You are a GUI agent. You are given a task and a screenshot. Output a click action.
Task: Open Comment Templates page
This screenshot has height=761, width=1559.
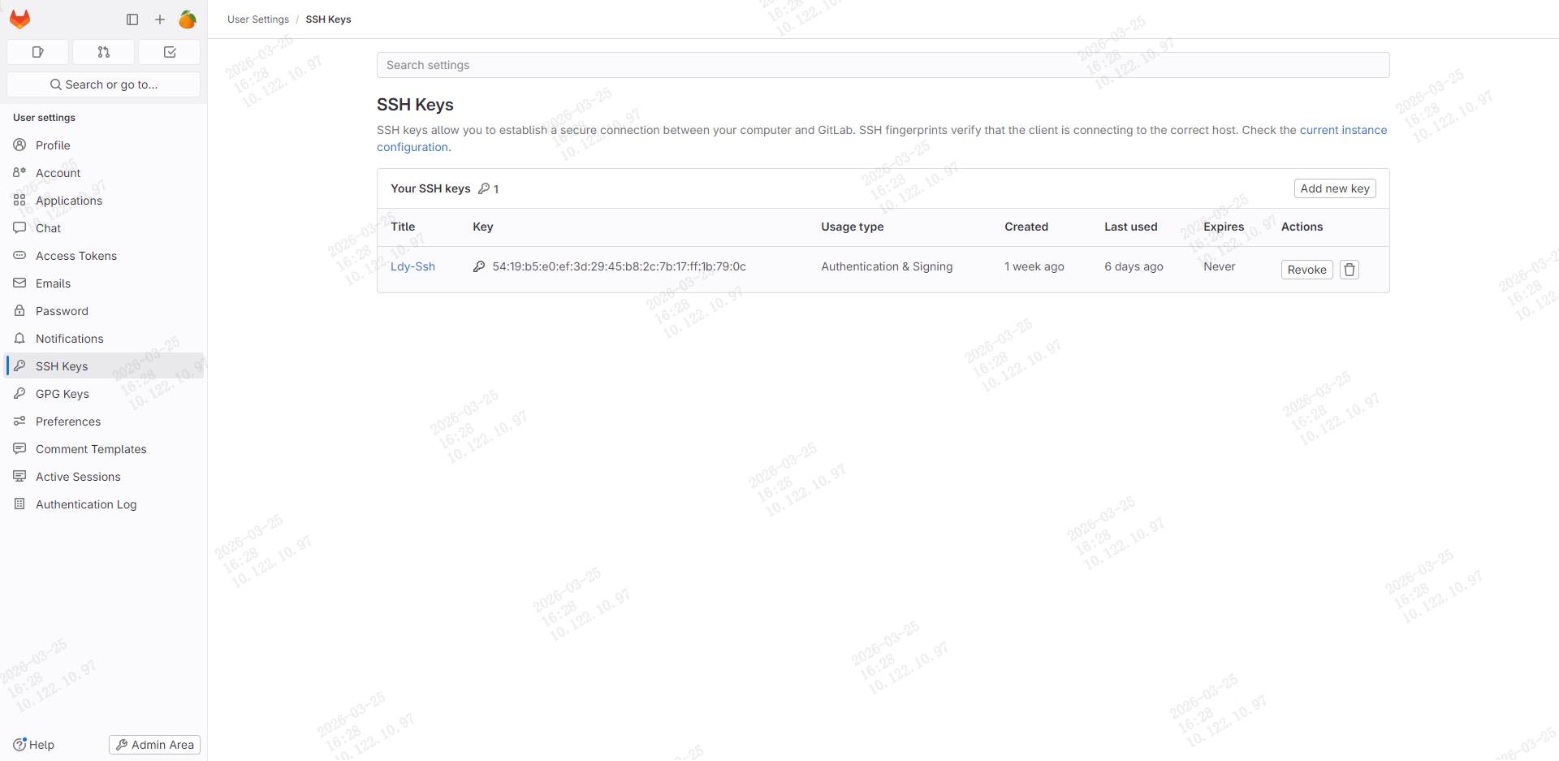[x=104, y=449]
